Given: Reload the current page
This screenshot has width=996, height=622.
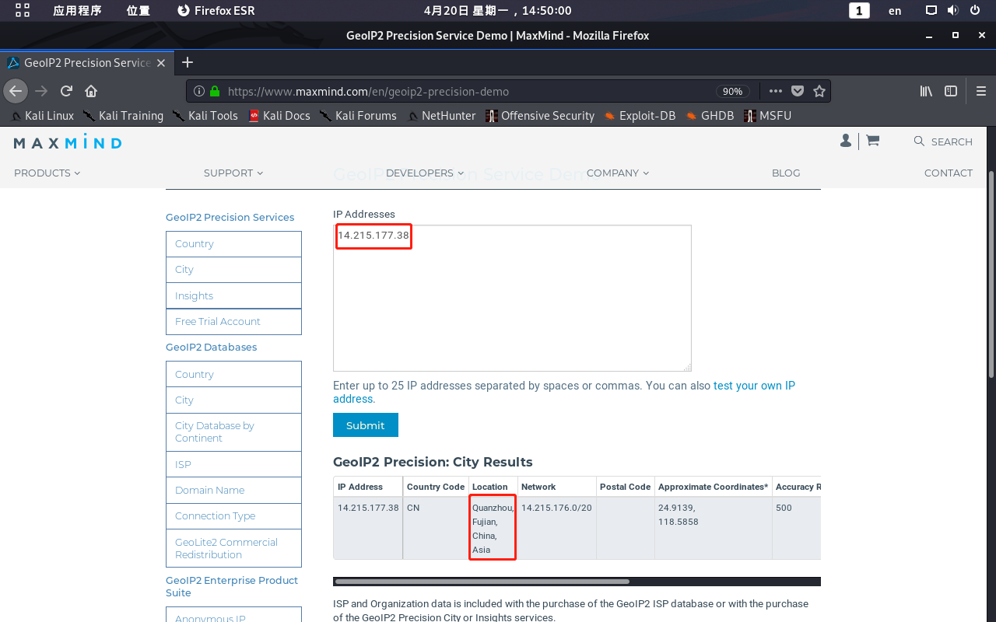Looking at the screenshot, I should coord(66,91).
